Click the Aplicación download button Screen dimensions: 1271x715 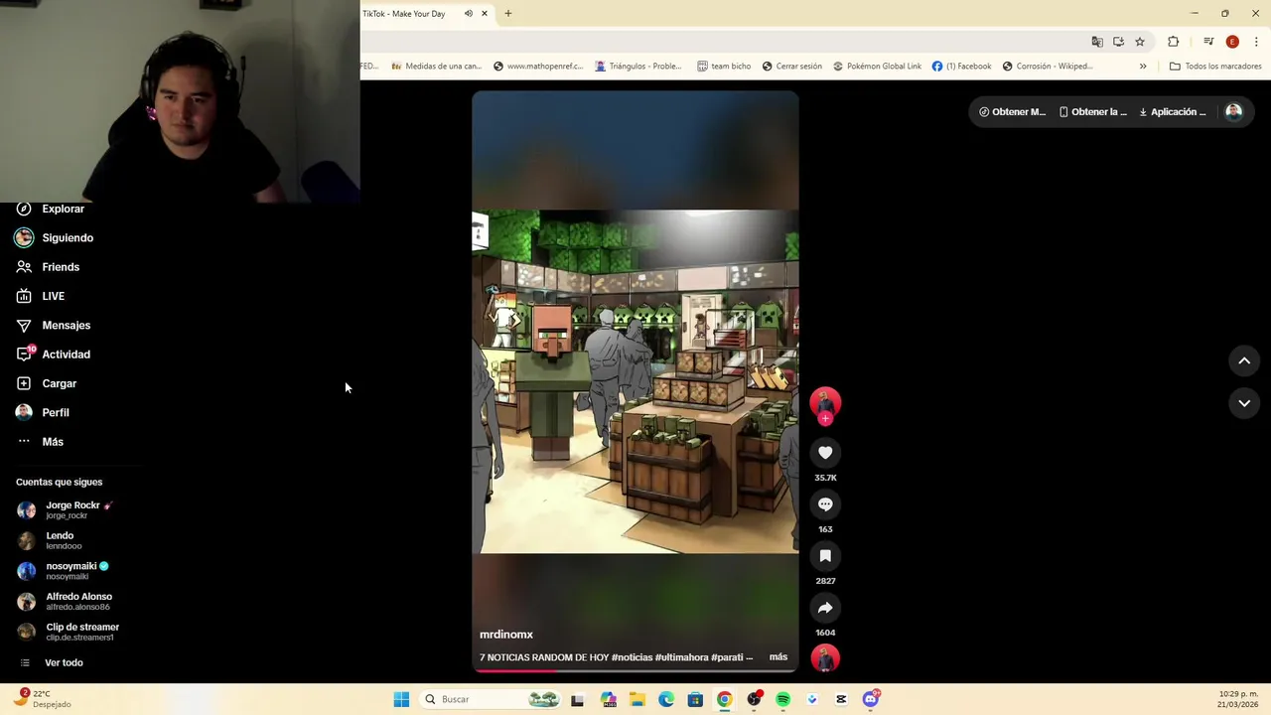point(1173,112)
